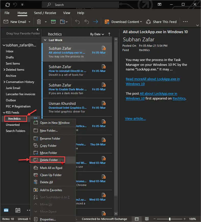Click the Archive icon in the ribbon
This screenshot has height=222, width=201.
click(53, 22)
